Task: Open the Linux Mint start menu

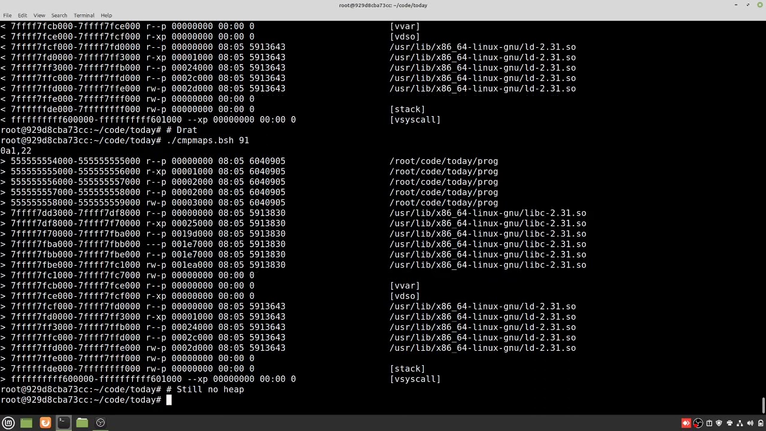Action: click(x=8, y=423)
